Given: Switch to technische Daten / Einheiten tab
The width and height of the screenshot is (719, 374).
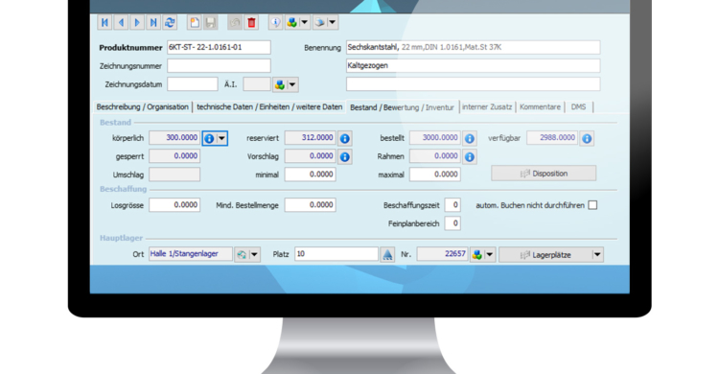Looking at the screenshot, I should (269, 106).
